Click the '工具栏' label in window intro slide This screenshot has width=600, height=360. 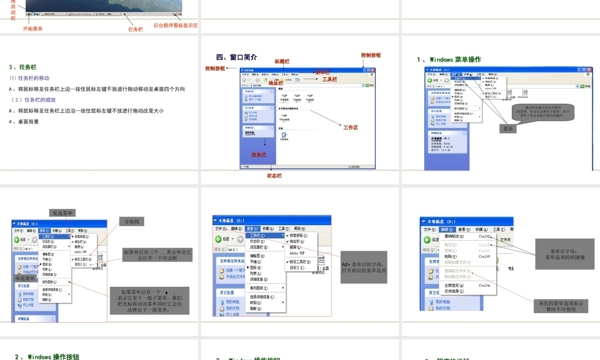329,79
